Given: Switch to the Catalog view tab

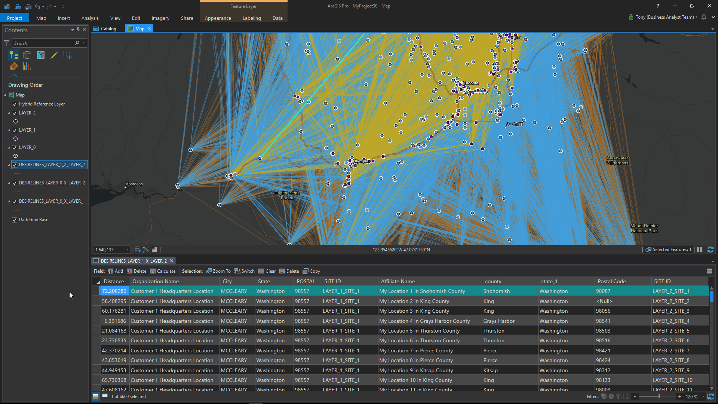Looking at the screenshot, I should pyautogui.click(x=105, y=29).
